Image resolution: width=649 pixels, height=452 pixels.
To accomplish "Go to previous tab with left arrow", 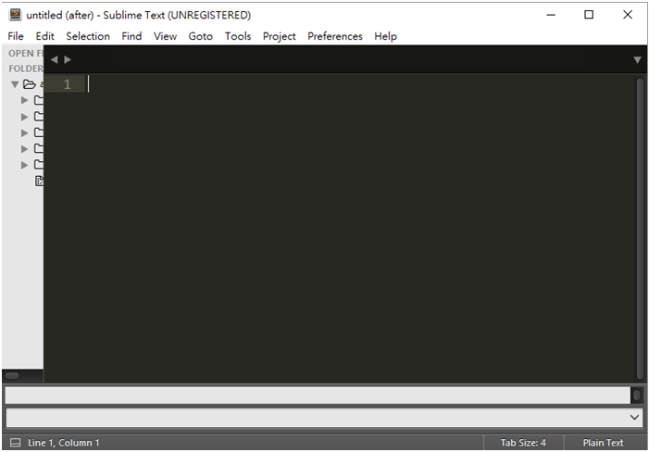I will [x=55, y=59].
